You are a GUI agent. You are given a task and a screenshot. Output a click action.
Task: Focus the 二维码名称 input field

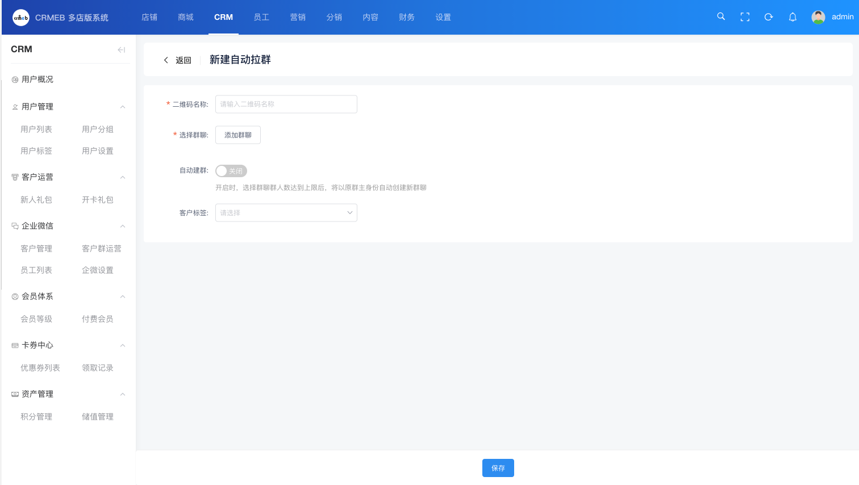286,104
